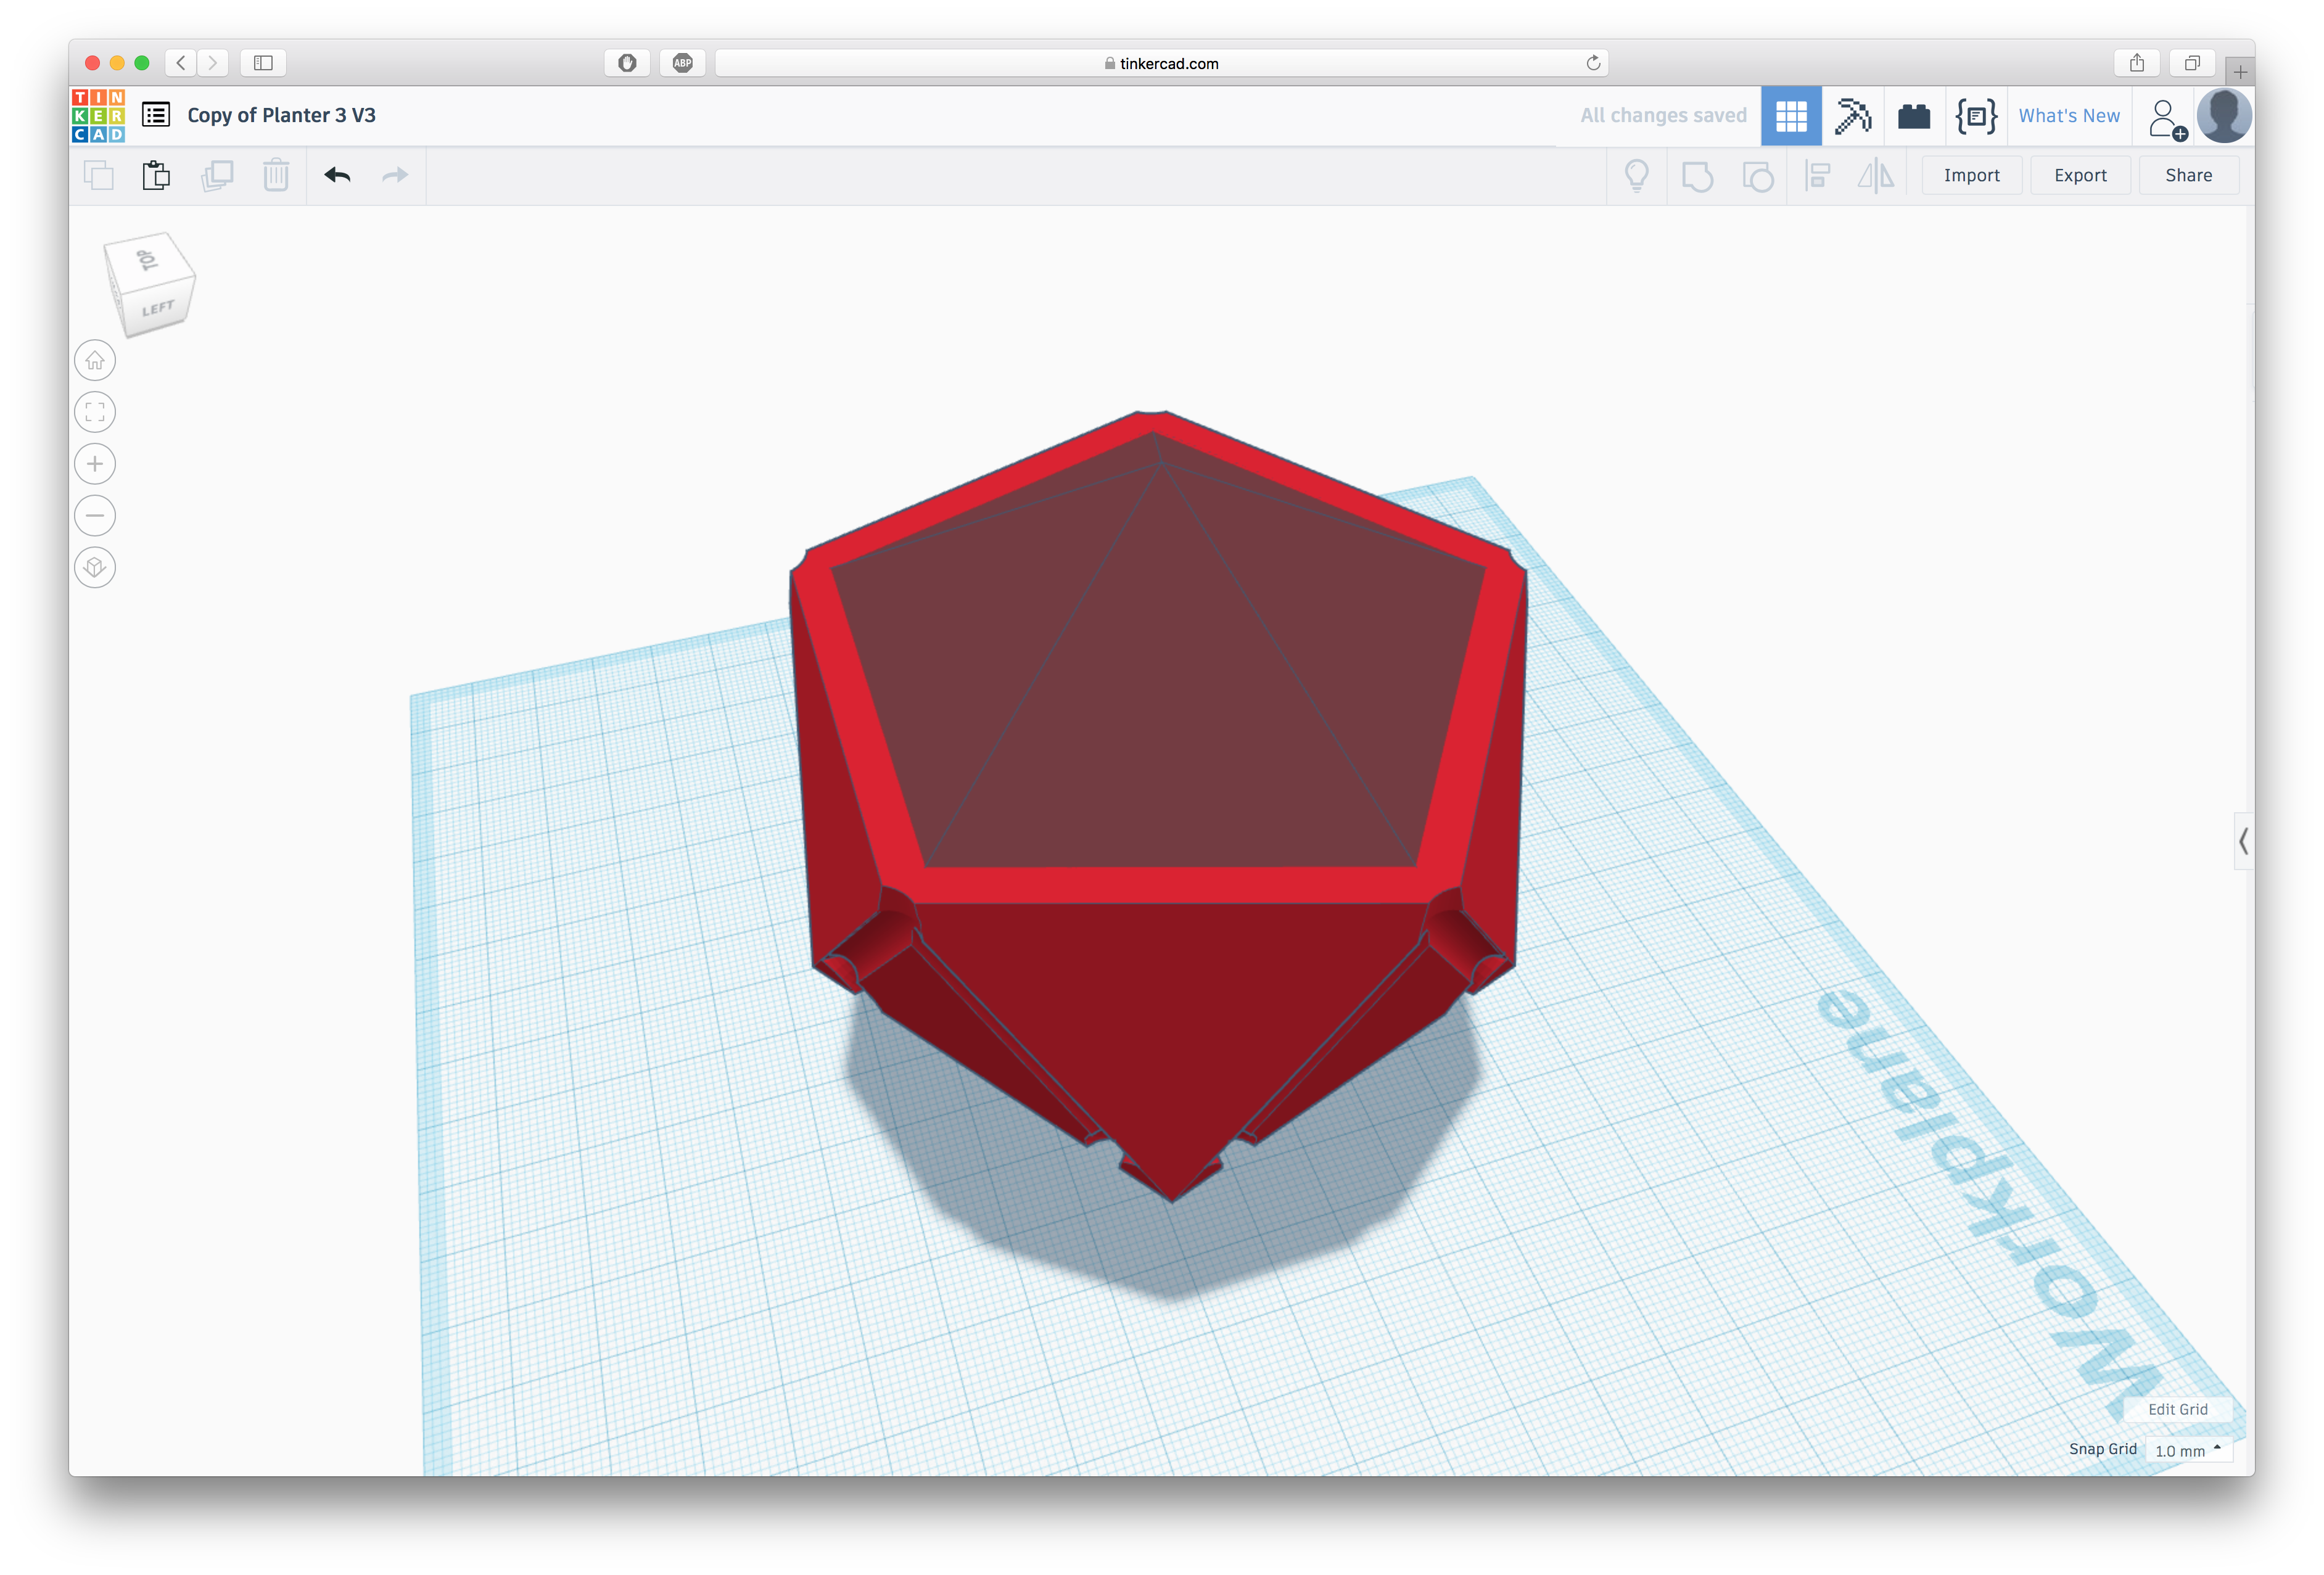Click the Tinkercad logo
This screenshot has width=2324, height=1575.
[x=98, y=115]
